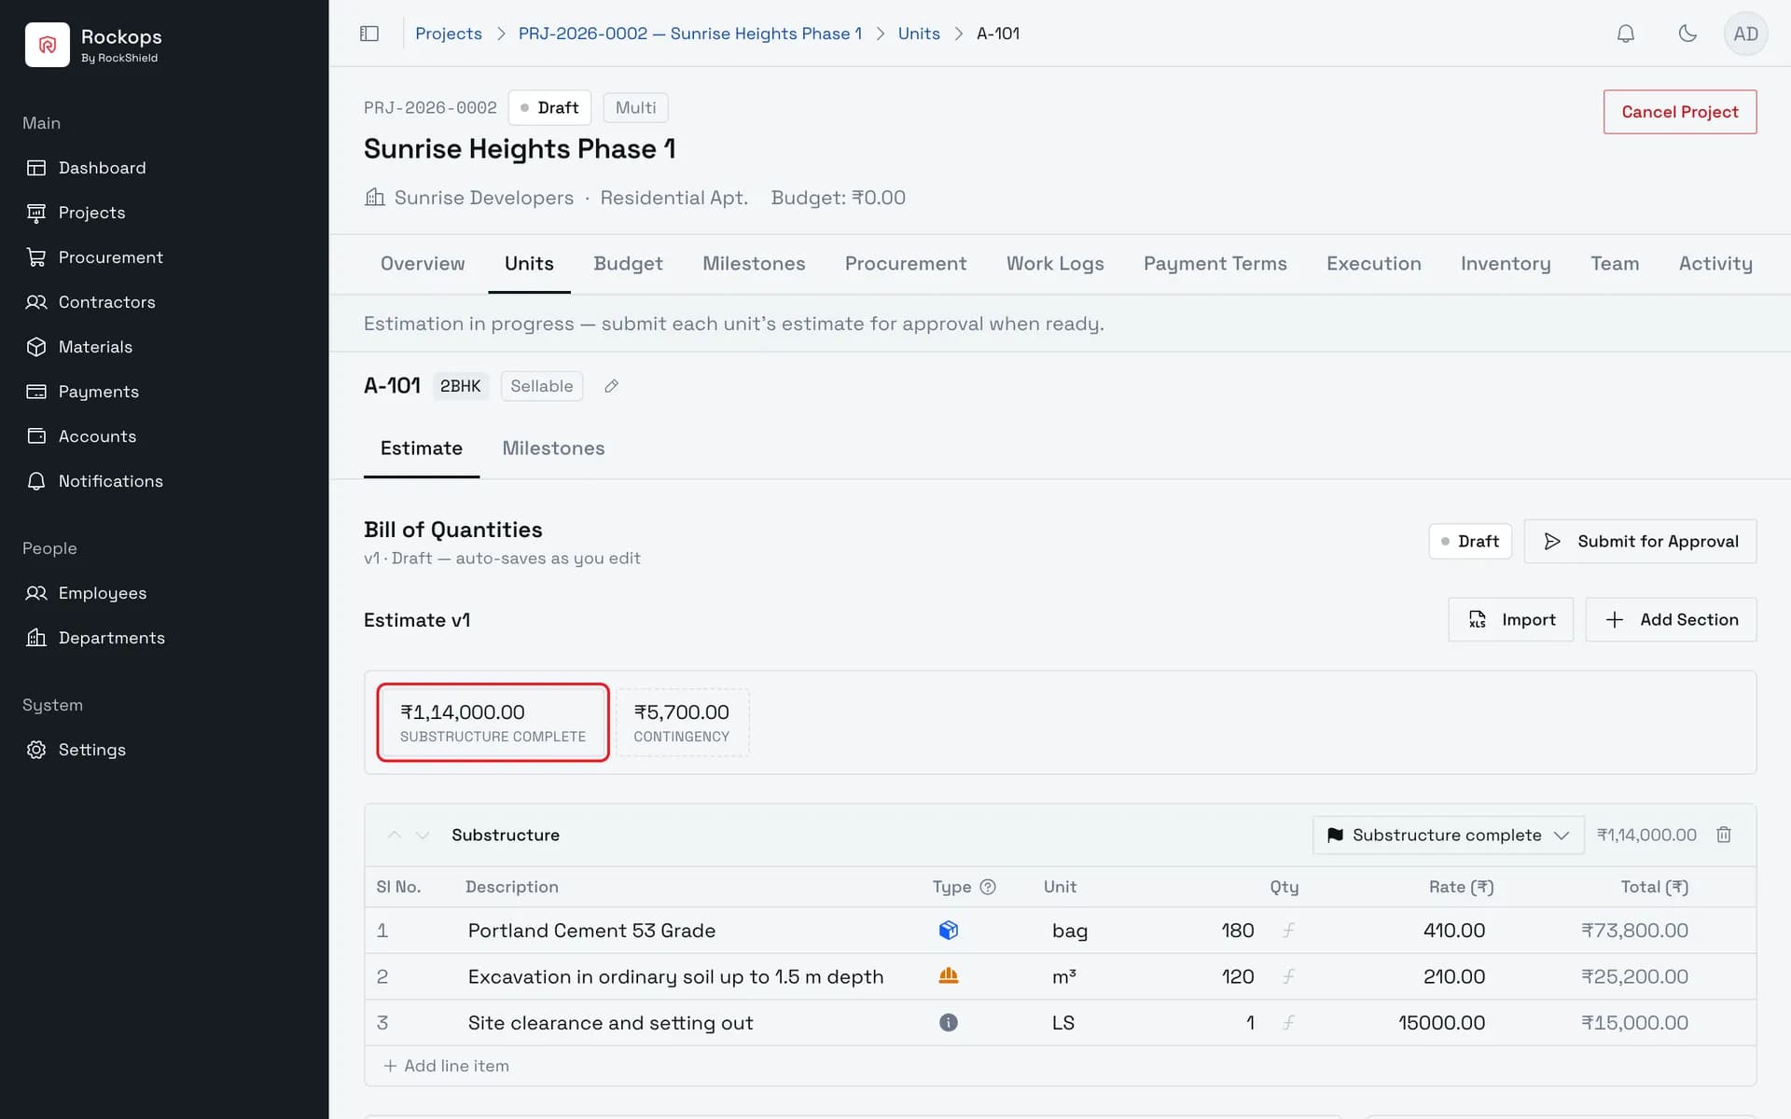Click Add Section button

click(x=1671, y=620)
